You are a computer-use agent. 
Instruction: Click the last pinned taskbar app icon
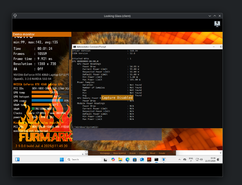coord(164,160)
